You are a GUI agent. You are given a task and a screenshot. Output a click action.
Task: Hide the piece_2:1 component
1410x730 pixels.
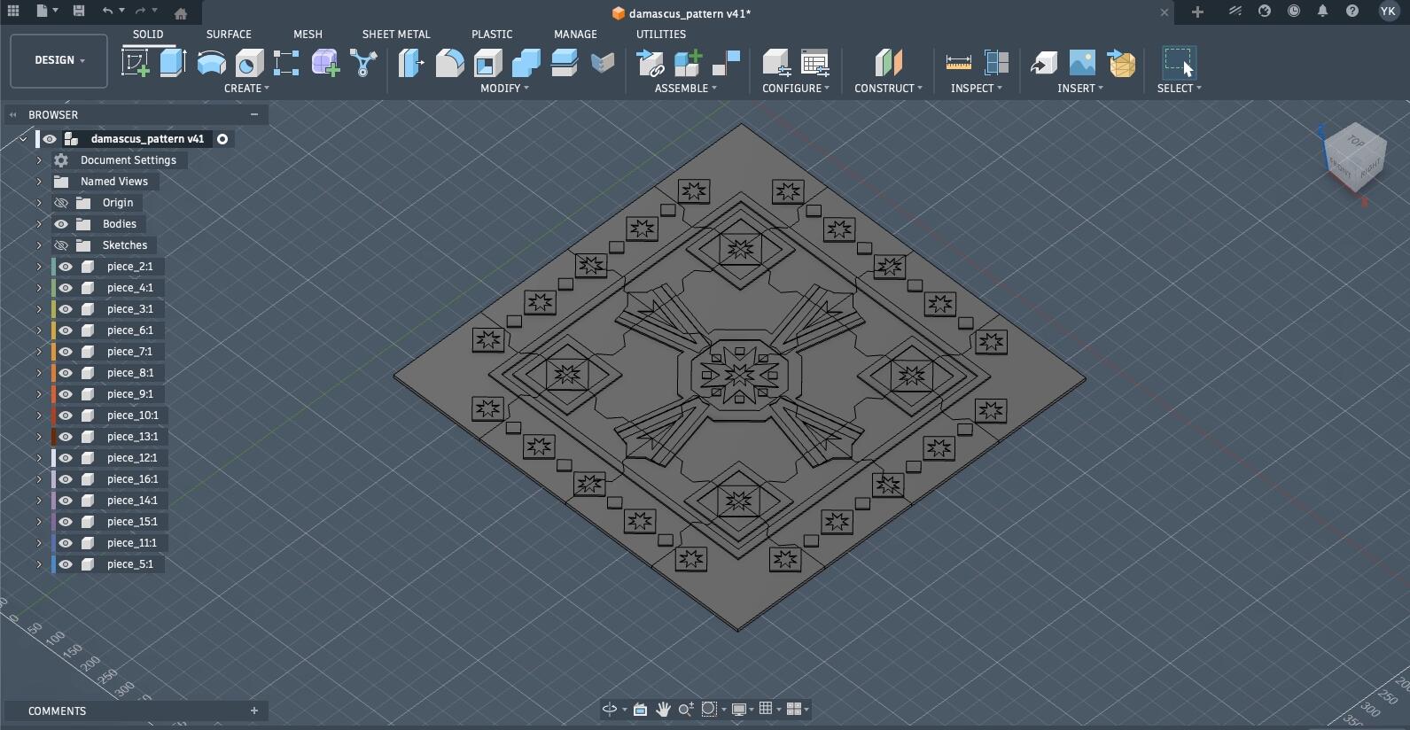66,267
